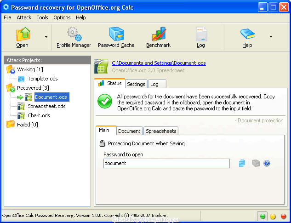Maximize the Password recovery window

(x=273, y=8)
